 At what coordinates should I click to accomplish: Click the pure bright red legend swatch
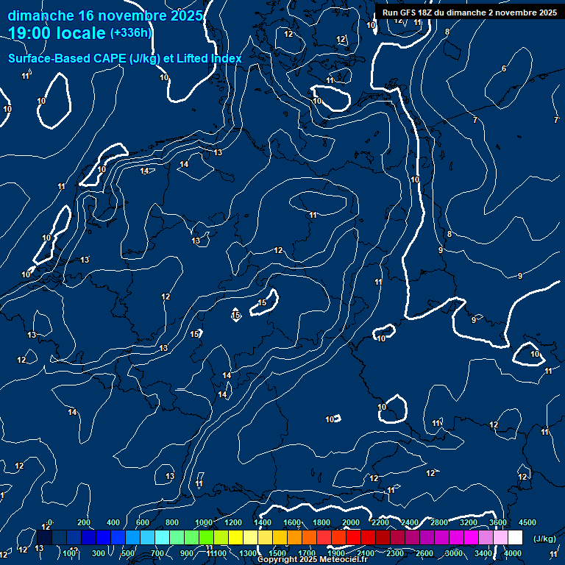(x=353, y=537)
